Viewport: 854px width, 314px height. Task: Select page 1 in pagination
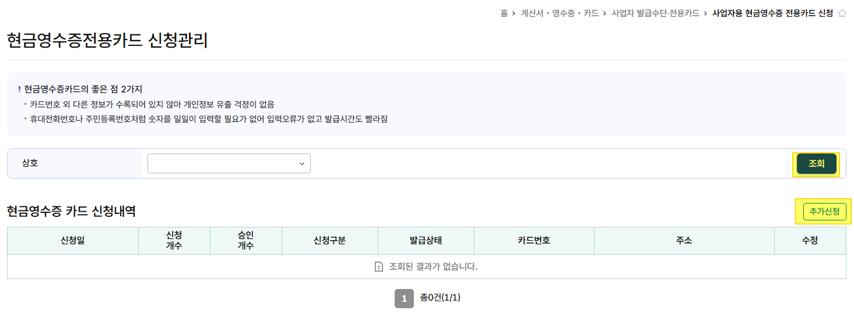404,298
